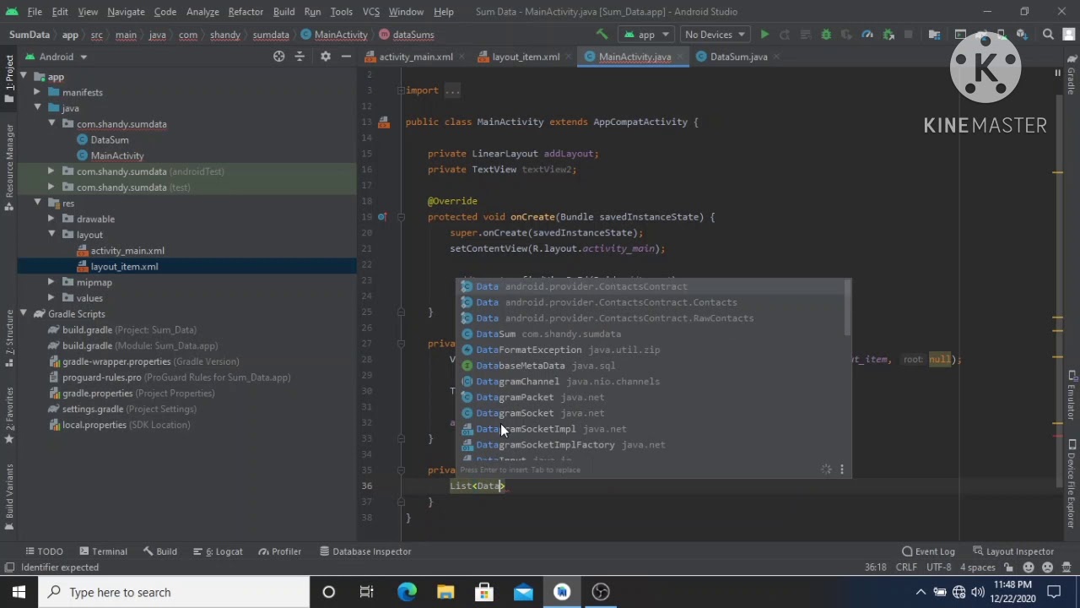Image resolution: width=1080 pixels, height=608 pixels.
Task: Open SDK Manager icon in toolbar
Action: [1022, 35]
